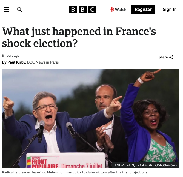Image resolution: width=183 pixels, height=177 pixels.
Task: Click the black Register button
Action: pos(143,10)
